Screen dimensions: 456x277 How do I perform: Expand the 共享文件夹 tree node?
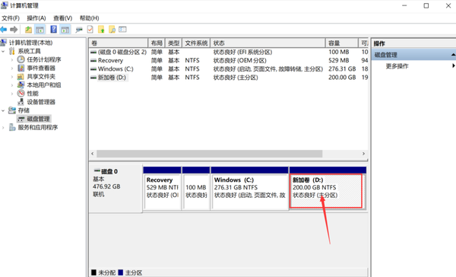(12, 77)
